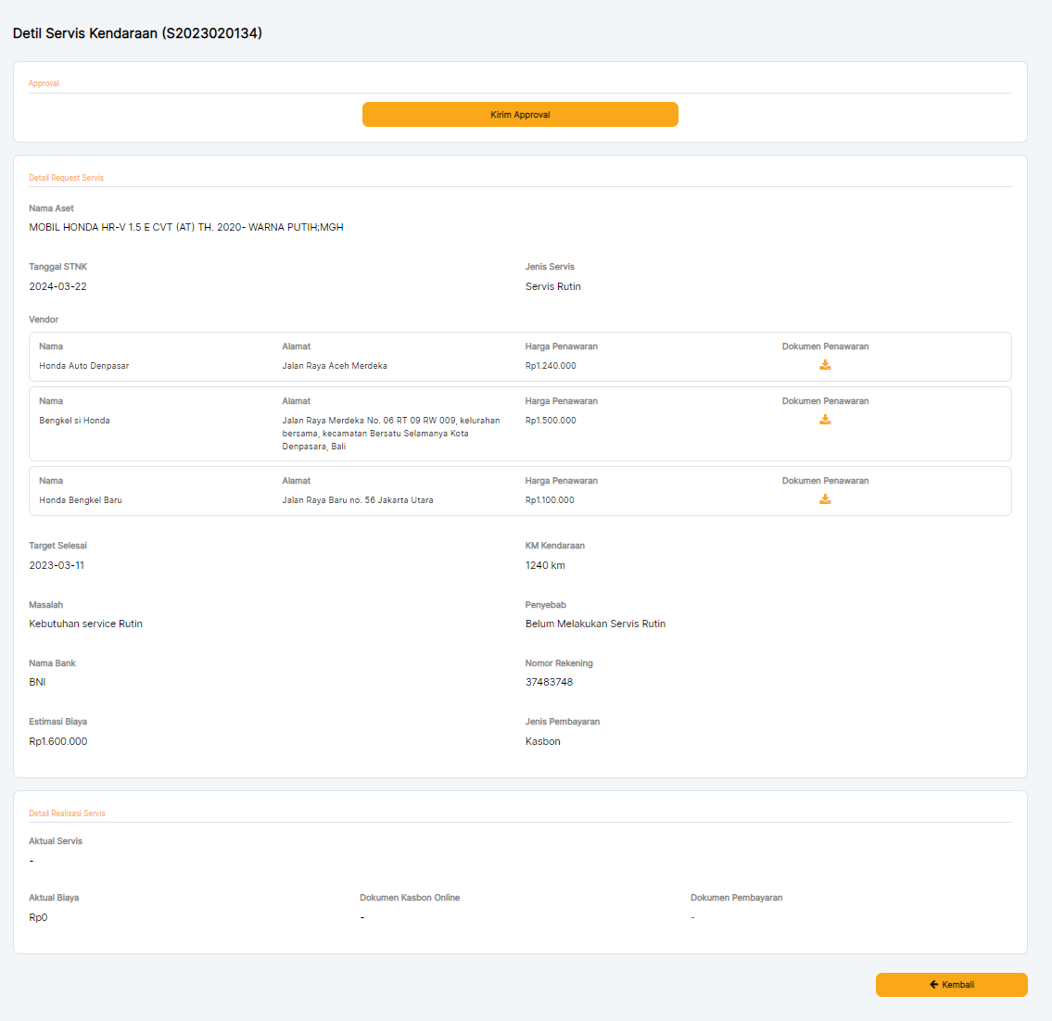Click the Servis Rutin service type value
Image resolution: width=1052 pixels, height=1021 pixels.
[553, 286]
